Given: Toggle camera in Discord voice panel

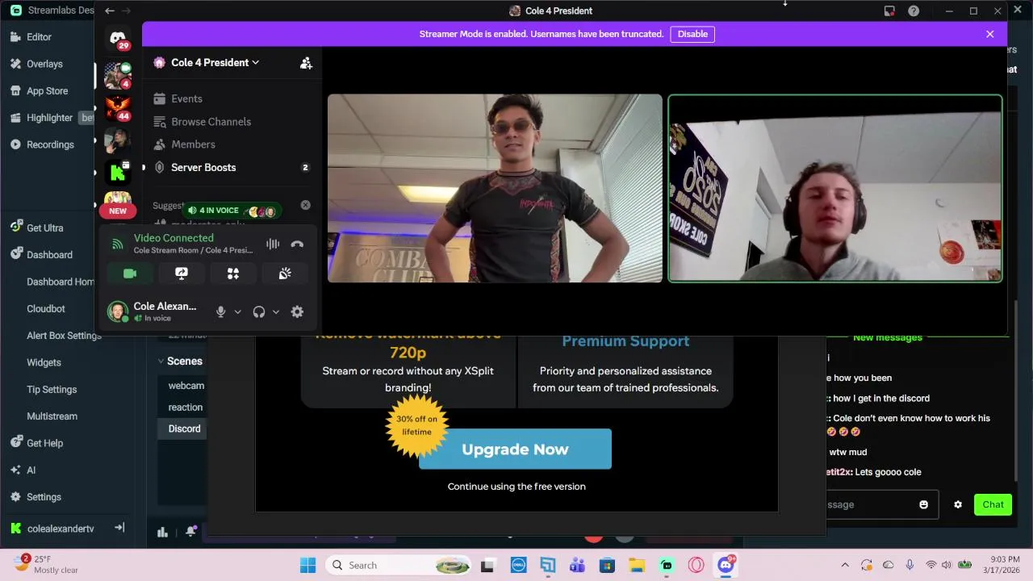Looking at the screenshot, I should pyautogui.click(x=130, y=274).
